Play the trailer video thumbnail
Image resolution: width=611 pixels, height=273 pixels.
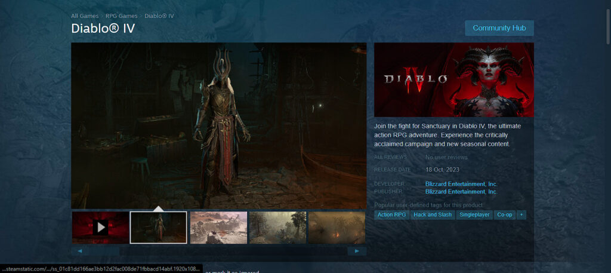[100, 228]
